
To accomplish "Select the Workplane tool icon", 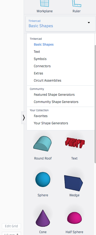I will pyautogui.click(x=44, y=3).
